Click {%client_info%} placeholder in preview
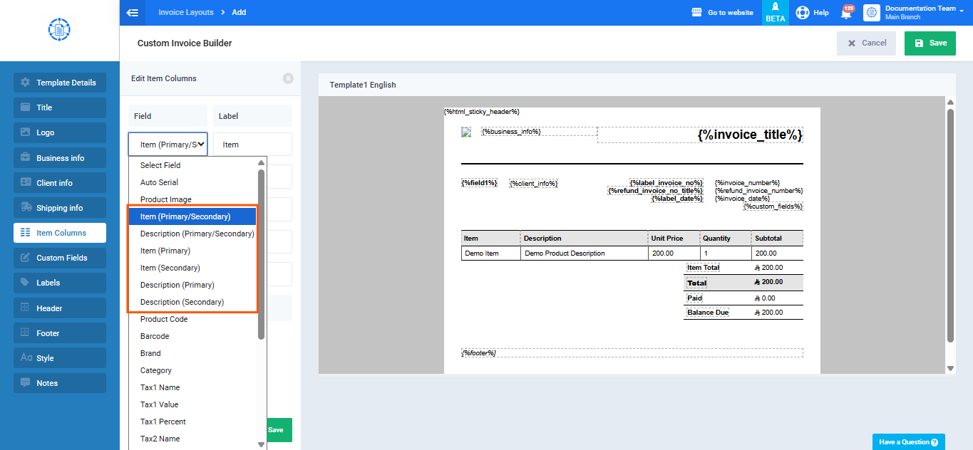The height and width of the screenshot is (450, 973). click(x=533, y=184)
